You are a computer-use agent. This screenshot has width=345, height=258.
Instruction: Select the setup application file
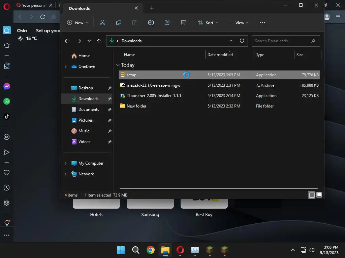219,75
